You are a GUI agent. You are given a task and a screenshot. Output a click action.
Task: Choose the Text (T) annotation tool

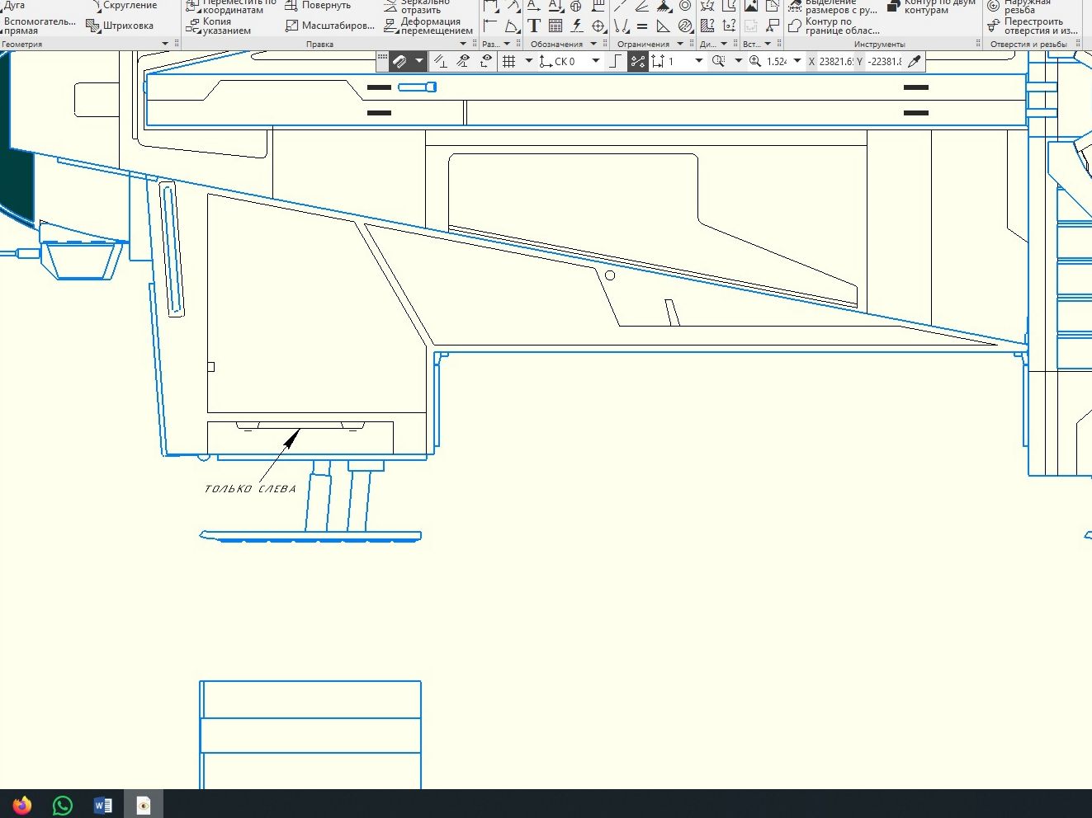534,26
